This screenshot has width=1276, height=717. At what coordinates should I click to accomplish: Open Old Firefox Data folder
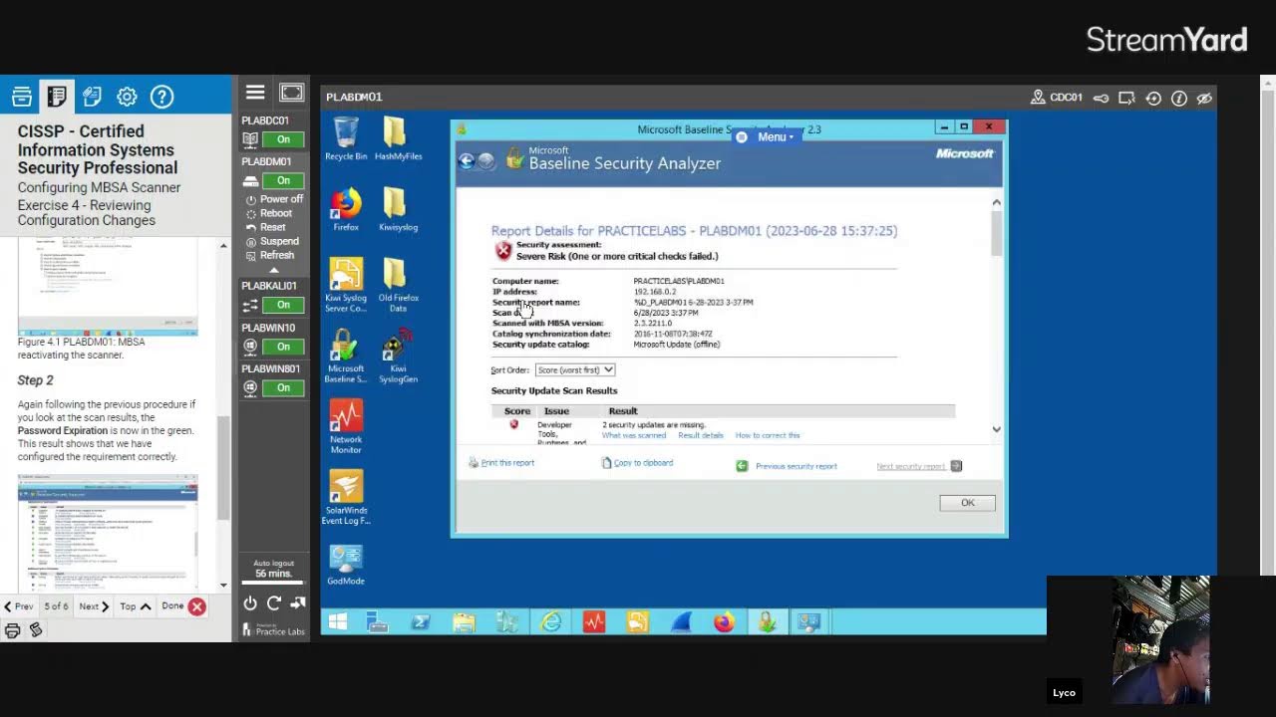click(x=398, y=285)
